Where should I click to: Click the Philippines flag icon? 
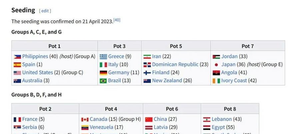coord(17,57)
